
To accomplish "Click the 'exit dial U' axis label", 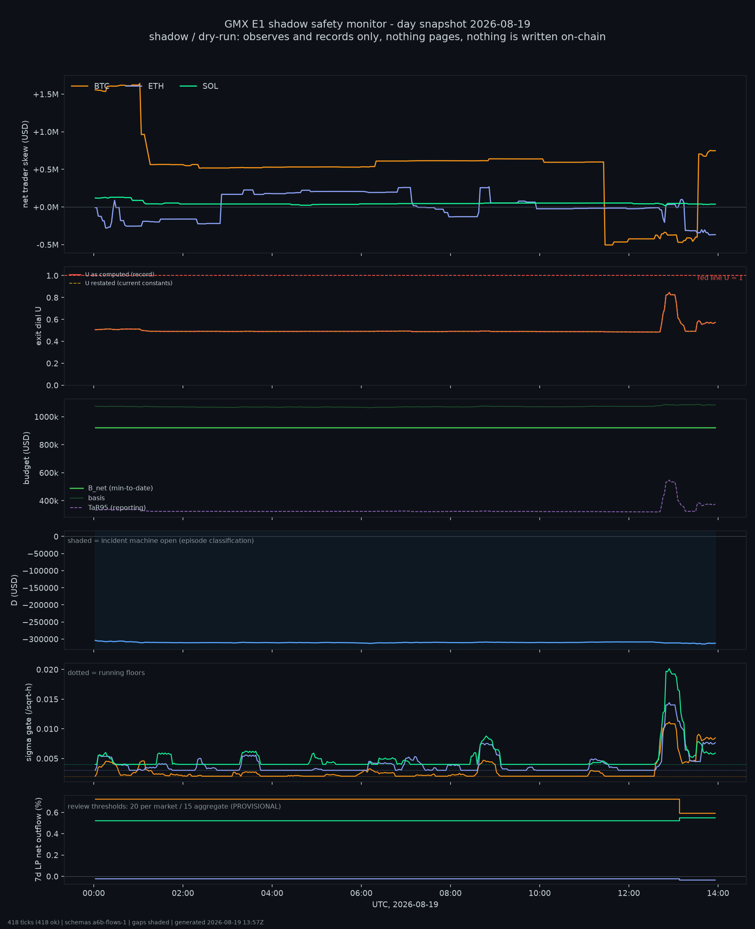I will (38, 326).
